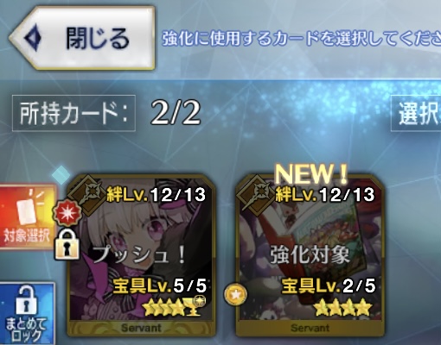The image size is (441, 345).
Task: Click the red burst badge icon
Action: (67, 213)
